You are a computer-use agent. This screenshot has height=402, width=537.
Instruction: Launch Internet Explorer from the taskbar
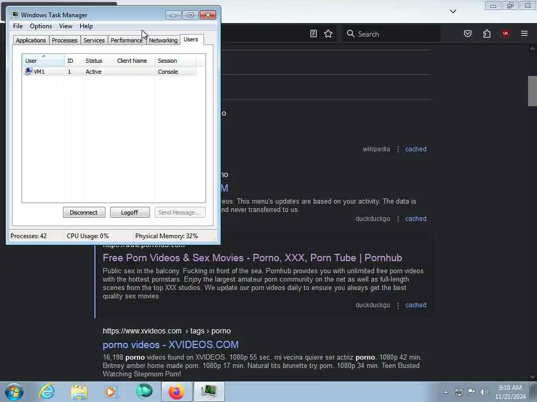47,392
